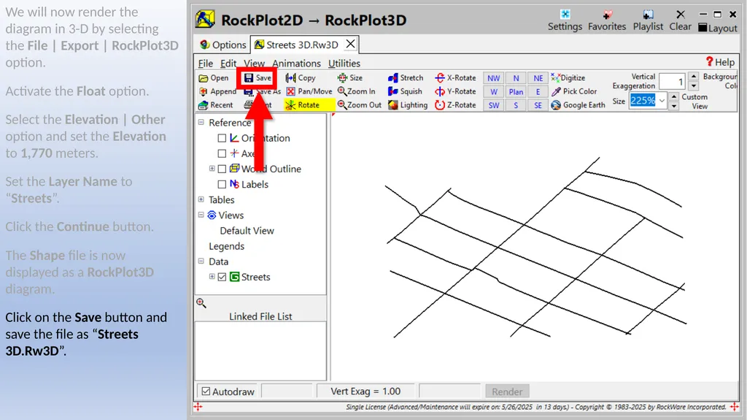The height and width of the screenshot is (420, 747).
Task: Select the Streets 3D.Rw3D tab
Action: [x=296, y=45]
